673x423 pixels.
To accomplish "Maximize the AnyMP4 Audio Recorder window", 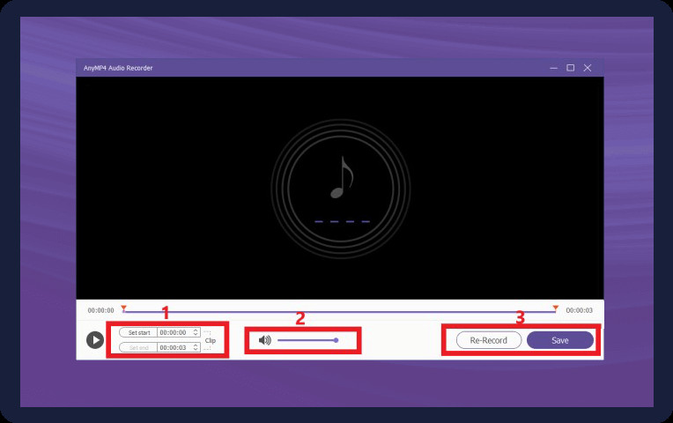I will [x=571, y=68].
